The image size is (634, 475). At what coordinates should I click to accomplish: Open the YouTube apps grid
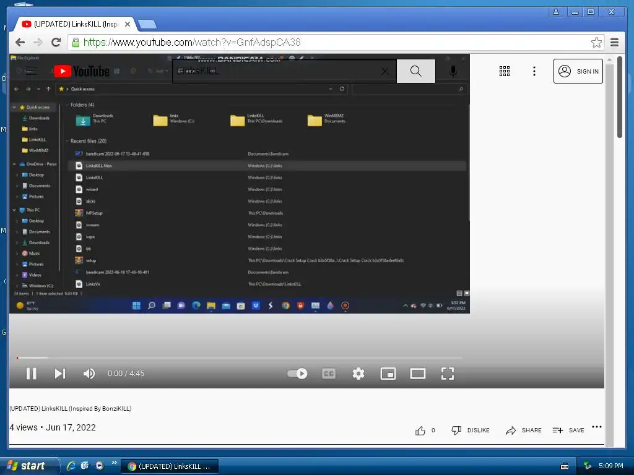click(504, 71)
